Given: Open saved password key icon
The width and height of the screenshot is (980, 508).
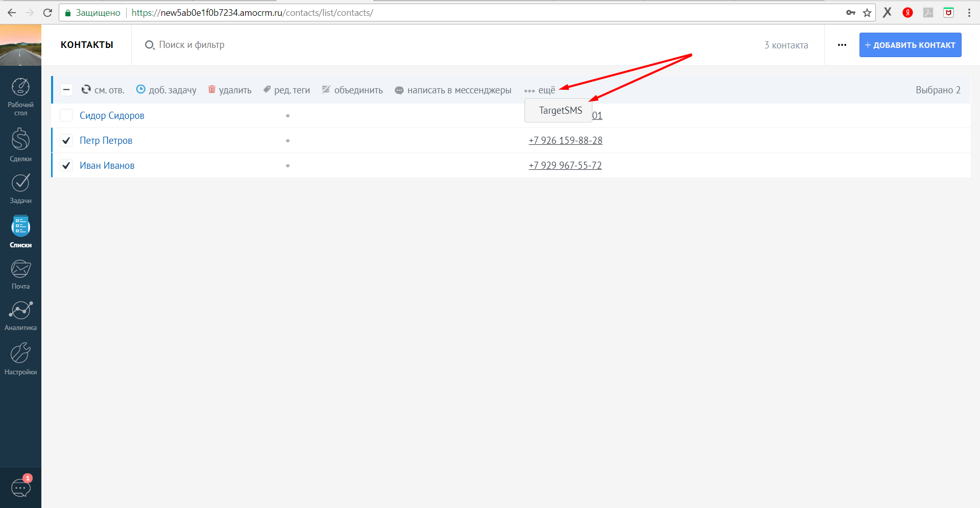Looking at the screenshot, I should pyautogui.click(x=851, y=13).
